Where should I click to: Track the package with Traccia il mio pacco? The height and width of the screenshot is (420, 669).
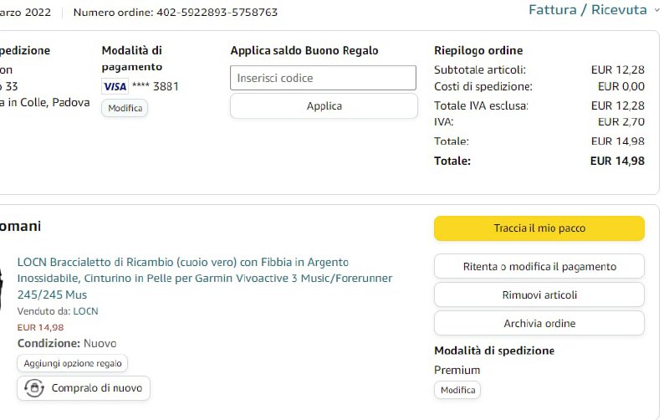click(539, 228)
